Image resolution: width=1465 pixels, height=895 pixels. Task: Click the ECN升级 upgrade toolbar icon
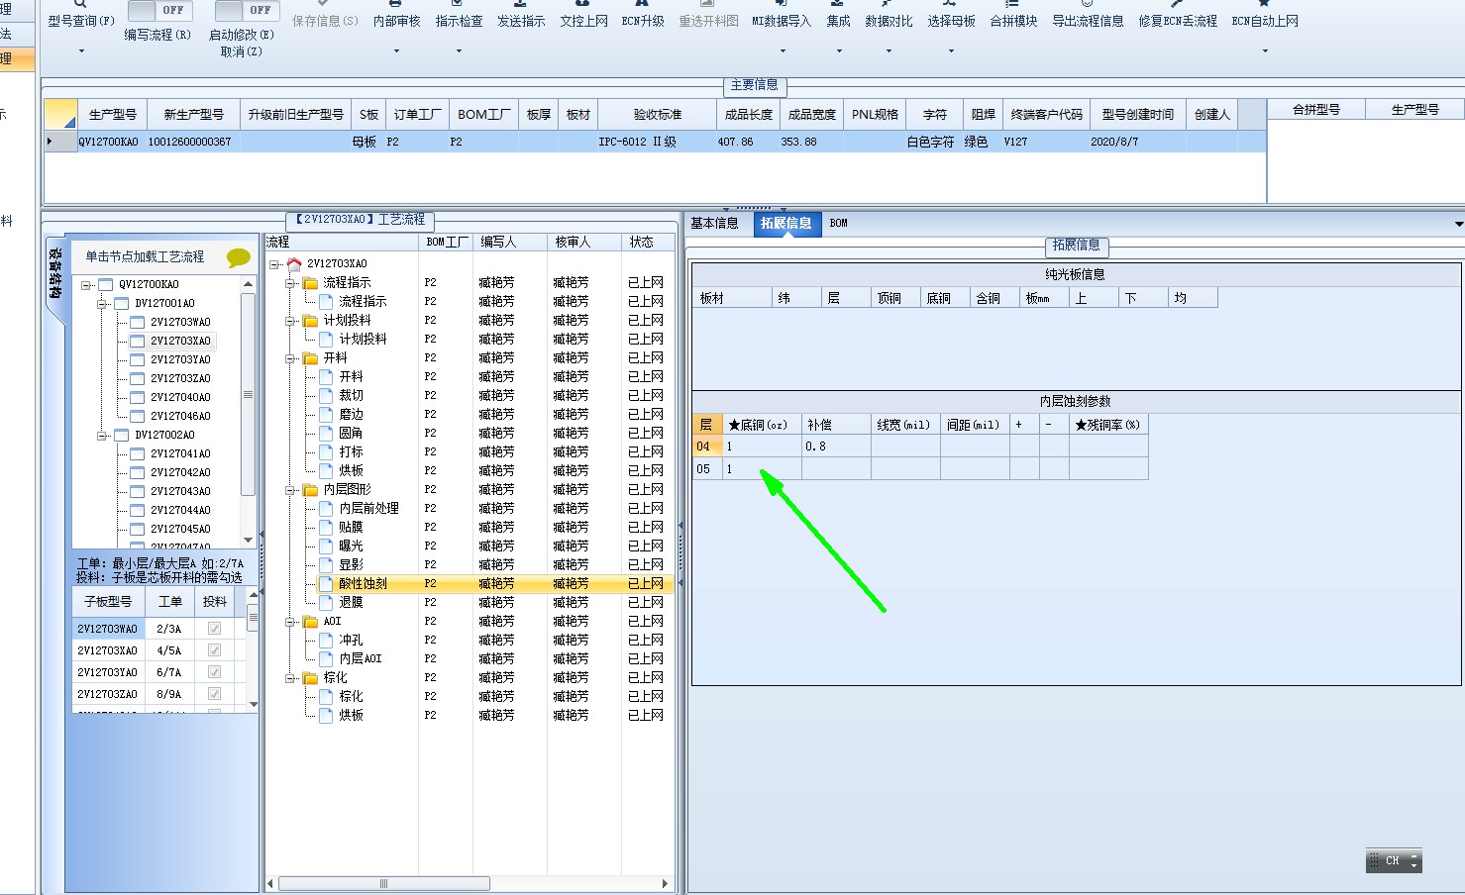point(643,4)
